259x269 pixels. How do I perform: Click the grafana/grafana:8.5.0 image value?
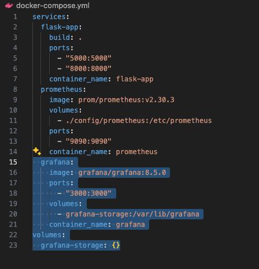pyautogui.click(x=122, y=173)
